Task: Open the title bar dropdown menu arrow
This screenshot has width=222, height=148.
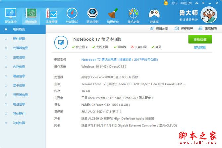Action: [203, 3]
